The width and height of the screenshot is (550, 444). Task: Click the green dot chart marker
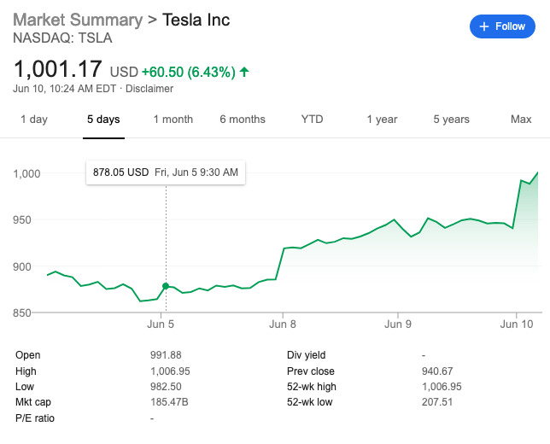pyautogui.click(x=166, y=286)
